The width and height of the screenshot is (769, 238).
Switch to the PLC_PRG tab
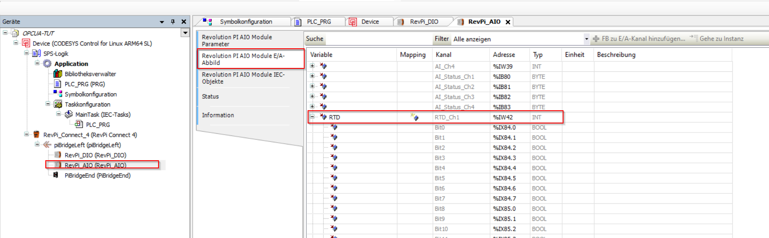pos(318,22)
